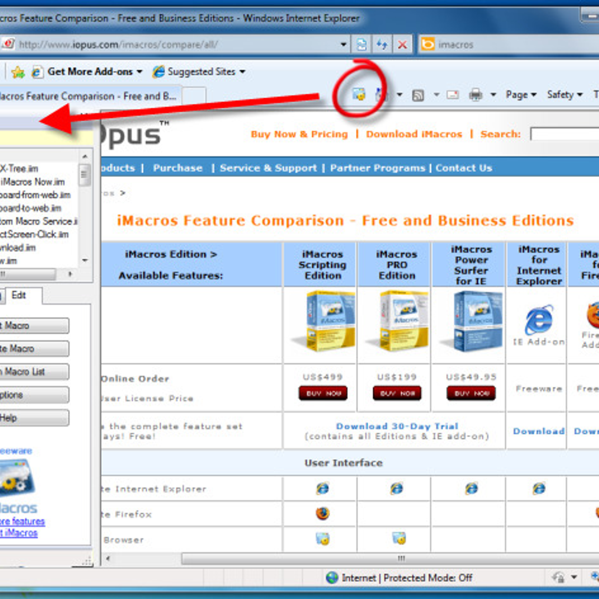The image size is (599, 599).
Task: Click Firefox icon in Scripting Edition column
Action: 322,513
